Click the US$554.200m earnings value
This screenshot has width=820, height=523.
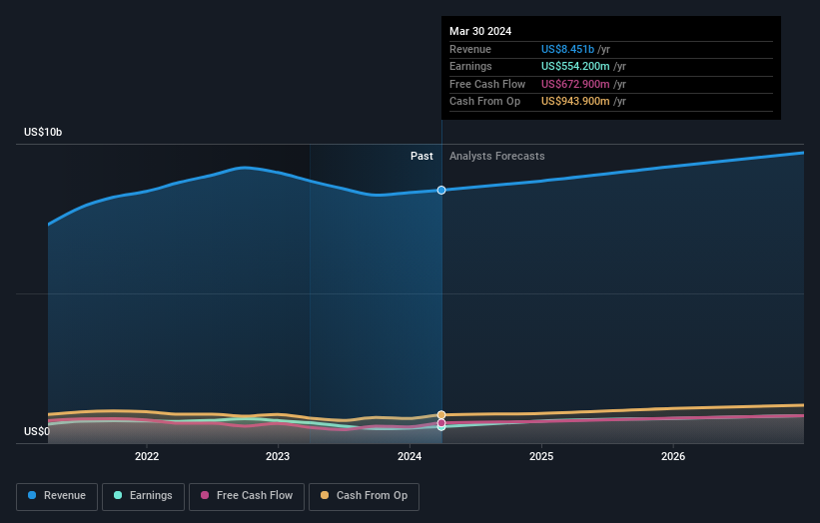[x=575, y=66]
